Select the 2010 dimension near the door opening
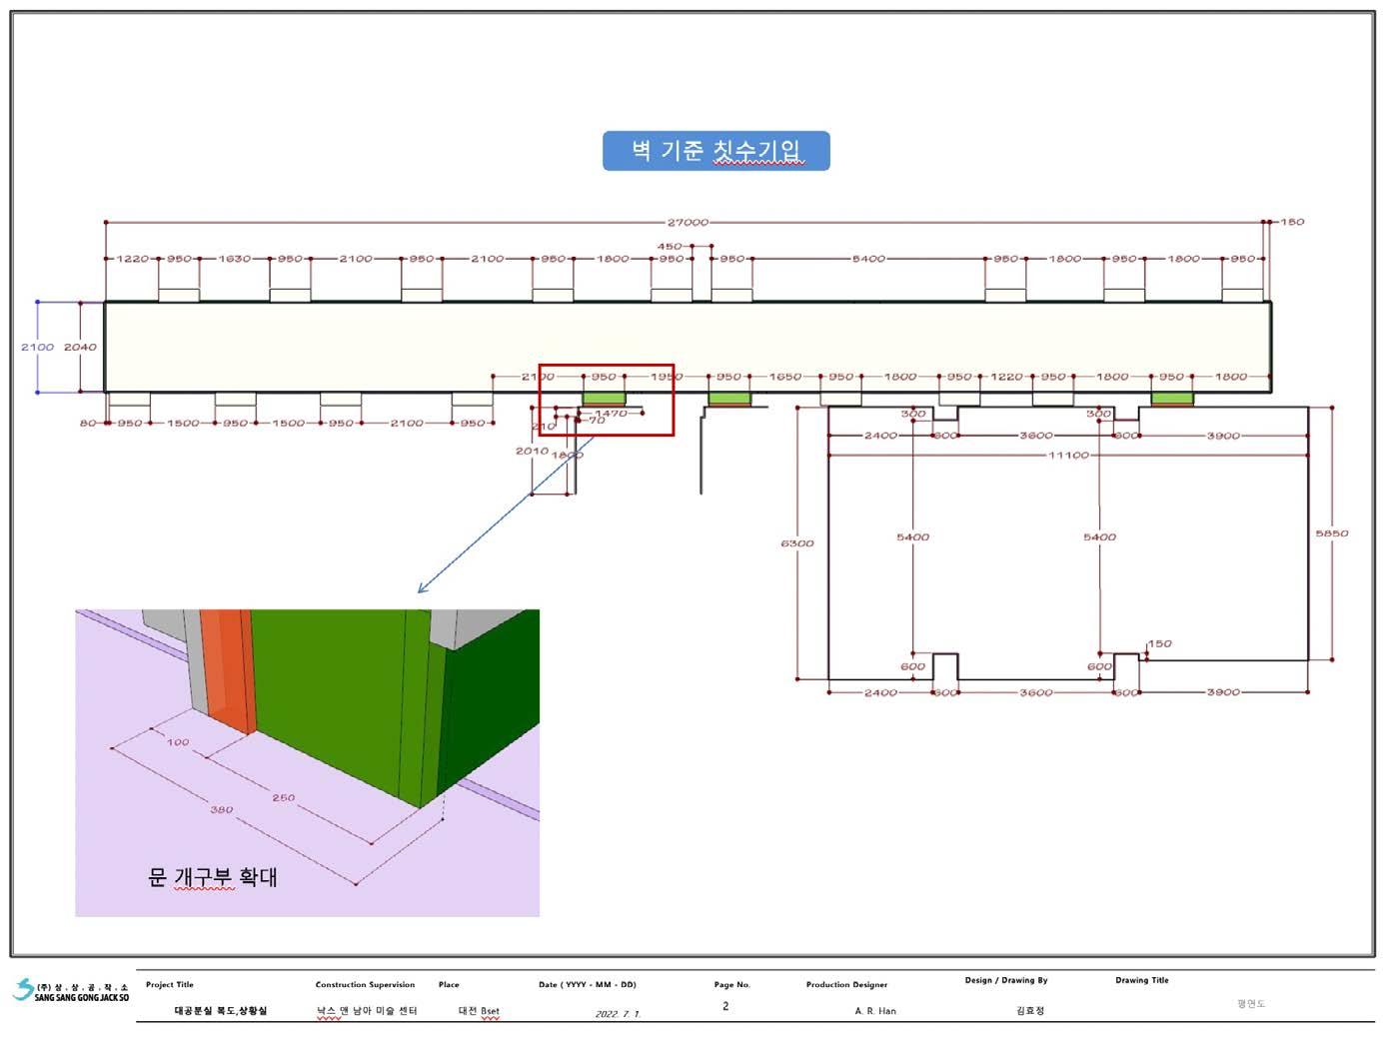Screen dimensions: 1387x1044 point(532,451)
